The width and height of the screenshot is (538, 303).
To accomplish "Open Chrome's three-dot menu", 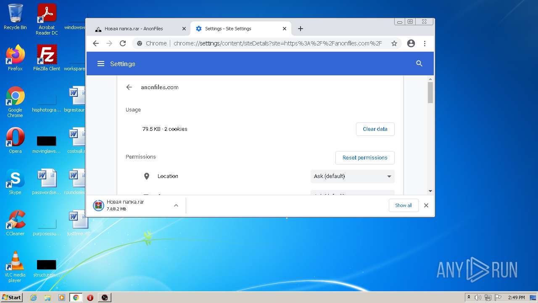I will pyautogui.click(x=425, y=43).
